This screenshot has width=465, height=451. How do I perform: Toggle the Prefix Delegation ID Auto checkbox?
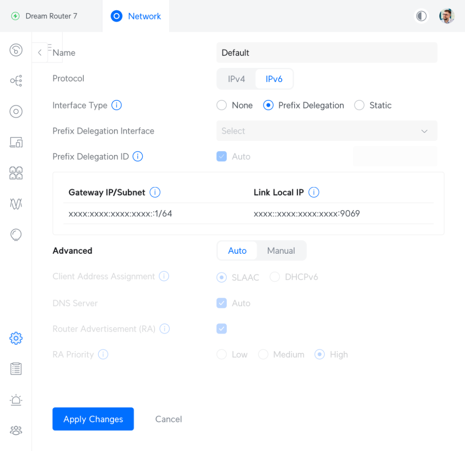(221, 156)
